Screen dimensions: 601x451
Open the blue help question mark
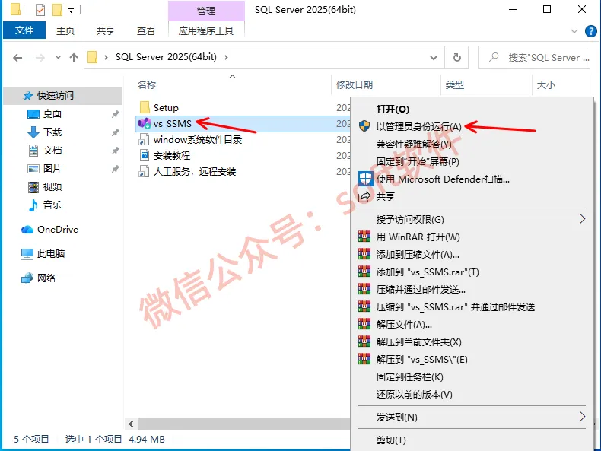tap(590, 31)
